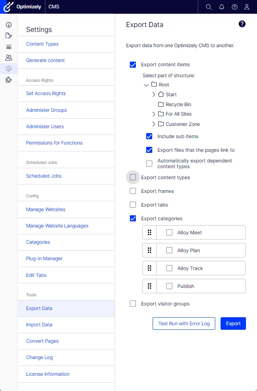Open the Dashboard sidebar icon
Image resolution: width=257 pixels, height=391 pixels.
tap(9, 25)
